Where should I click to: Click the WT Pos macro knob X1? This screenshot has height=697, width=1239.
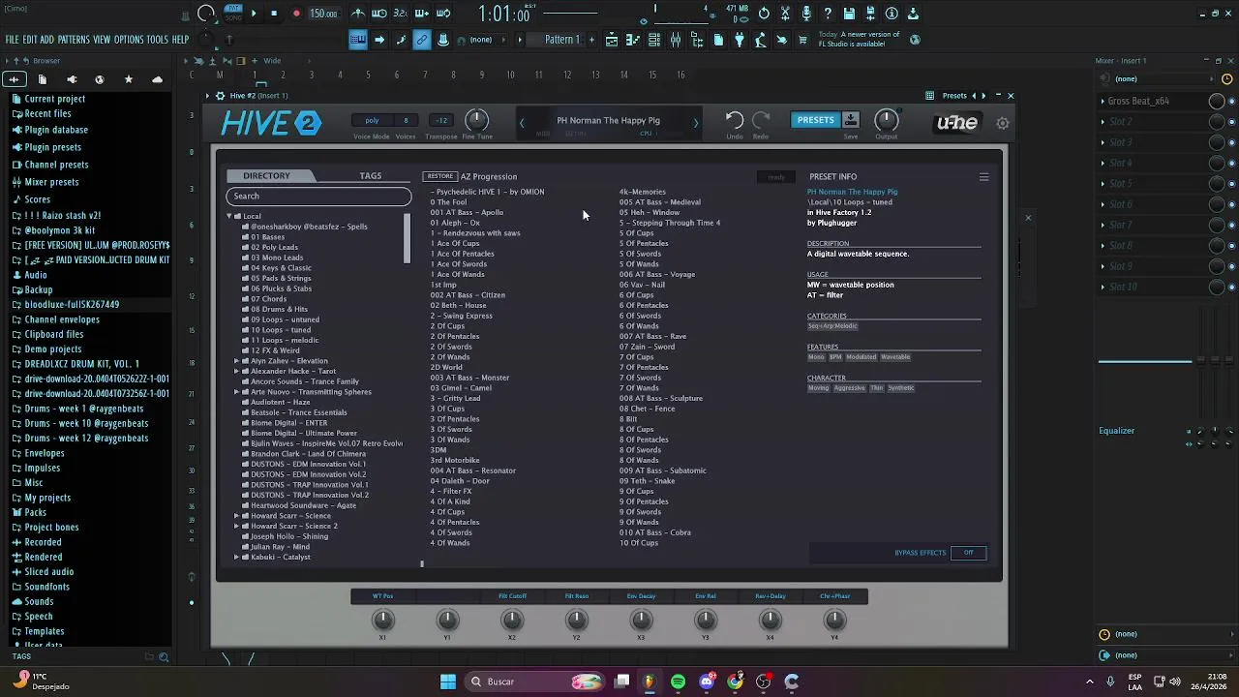[x=383, y=619]
